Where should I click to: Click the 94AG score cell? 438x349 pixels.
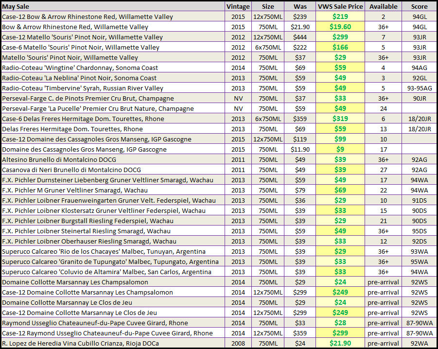[x=420, y=68]
